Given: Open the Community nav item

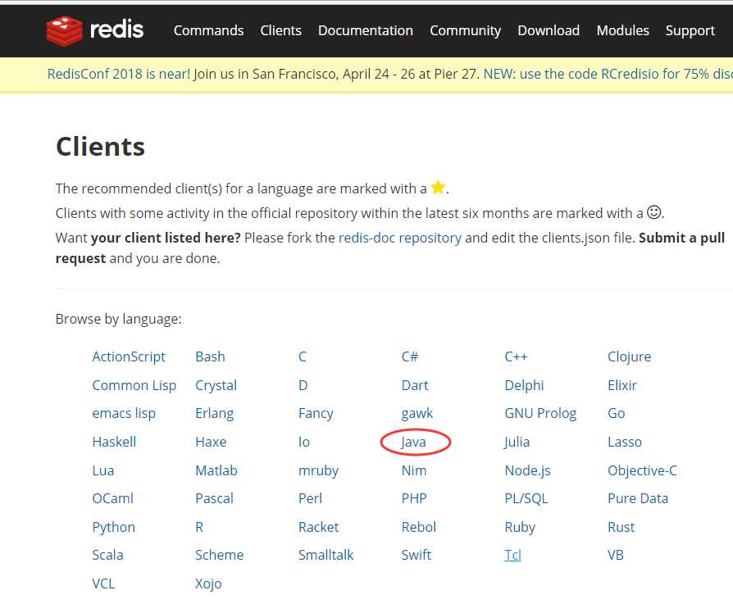Looking at the screenshot, I should [x=465, y=31].
